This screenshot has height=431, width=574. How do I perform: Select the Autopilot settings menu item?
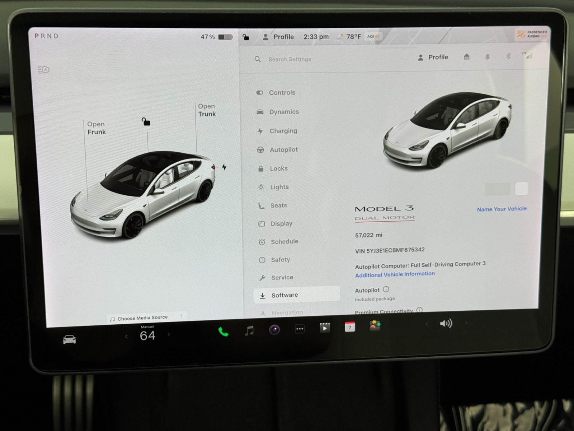283,150
